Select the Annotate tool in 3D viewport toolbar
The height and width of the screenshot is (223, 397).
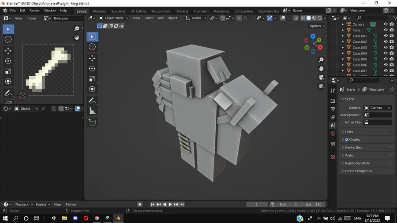(x=92, y=100)
